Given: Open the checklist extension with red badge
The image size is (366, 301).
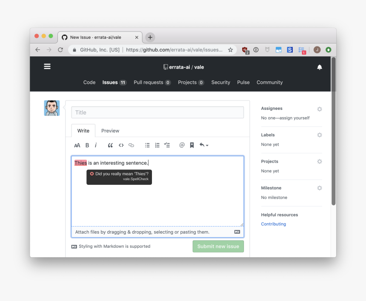Looking at the screenshot, I should click(302, 50).
